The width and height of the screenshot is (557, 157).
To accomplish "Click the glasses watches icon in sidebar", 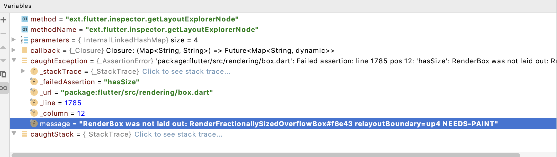I will [x=3, y=88].
